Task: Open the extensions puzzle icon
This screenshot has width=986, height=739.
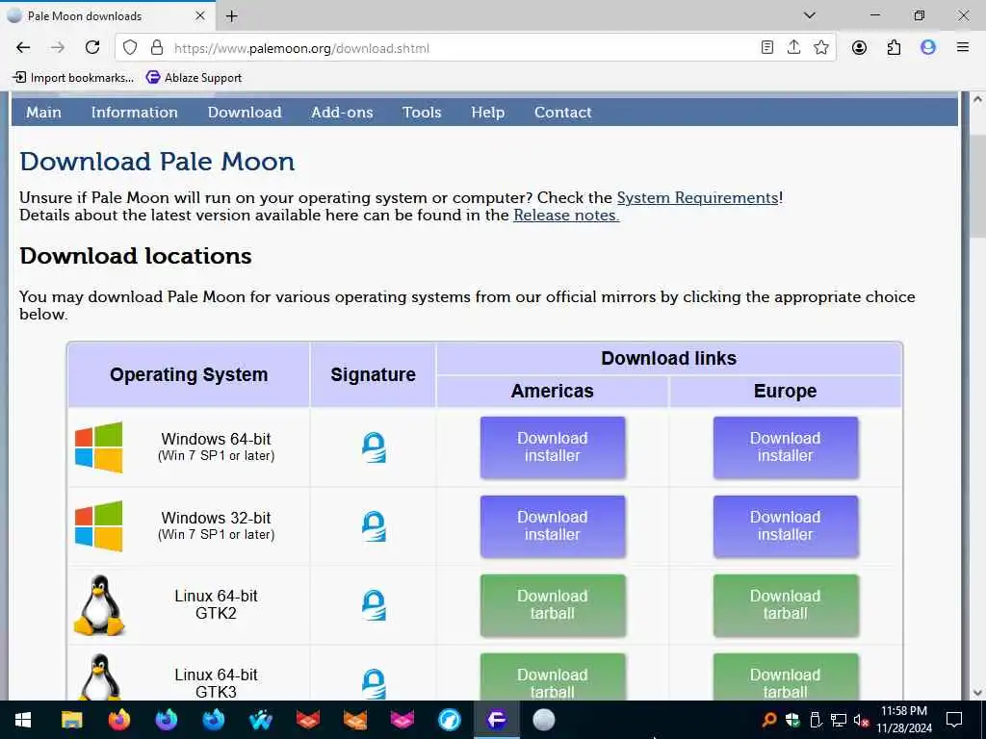Action: point(894,48)
